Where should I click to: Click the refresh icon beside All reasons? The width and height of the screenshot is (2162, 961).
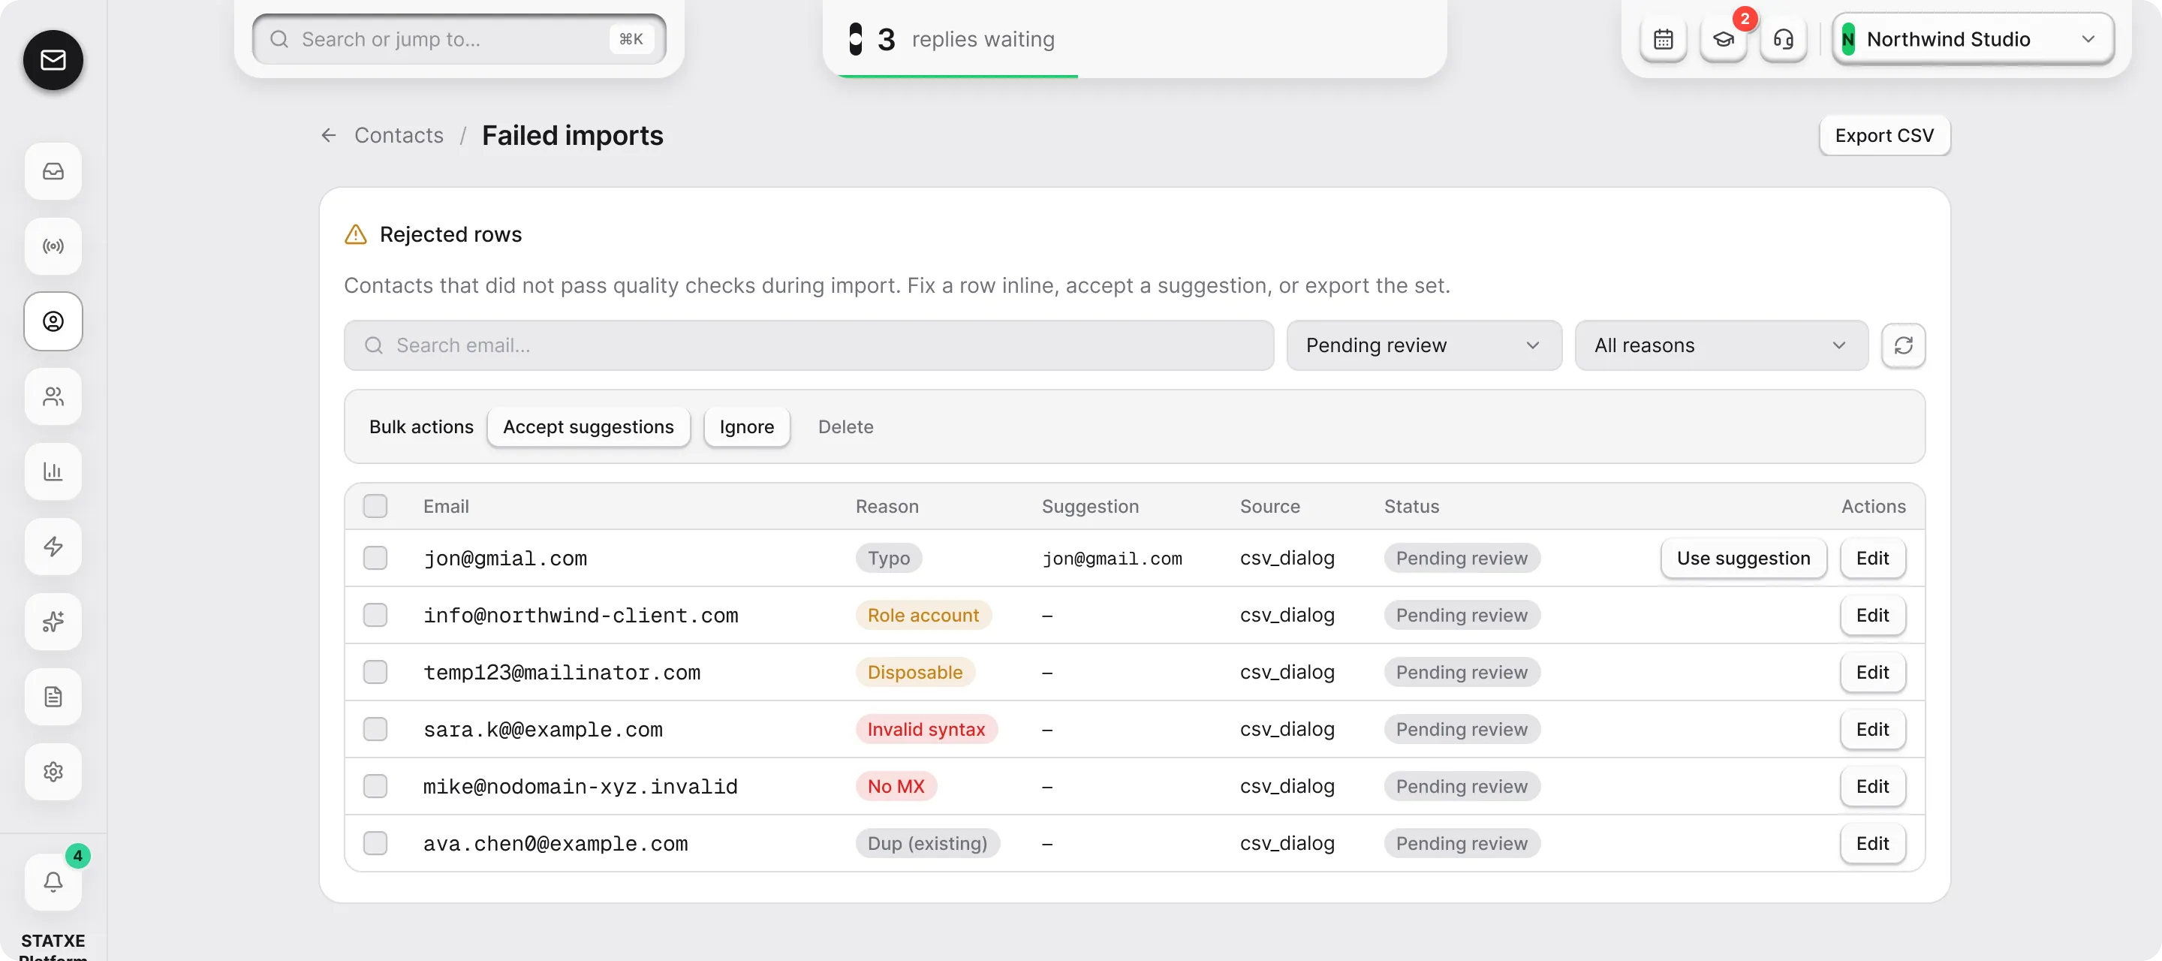[1903, 345]
